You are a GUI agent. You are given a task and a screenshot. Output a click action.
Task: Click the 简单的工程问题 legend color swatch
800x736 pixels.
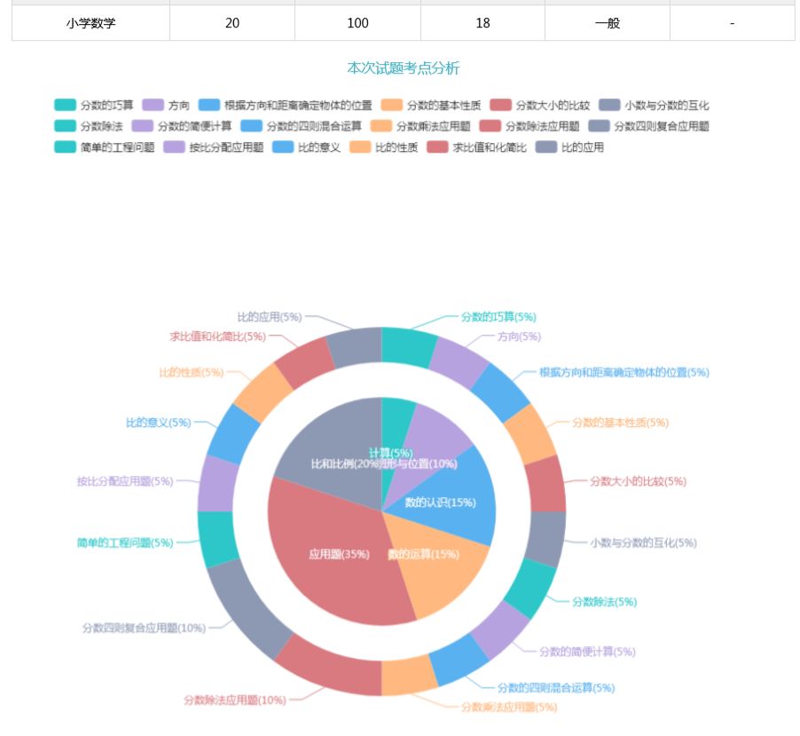(x=66, y=147)
